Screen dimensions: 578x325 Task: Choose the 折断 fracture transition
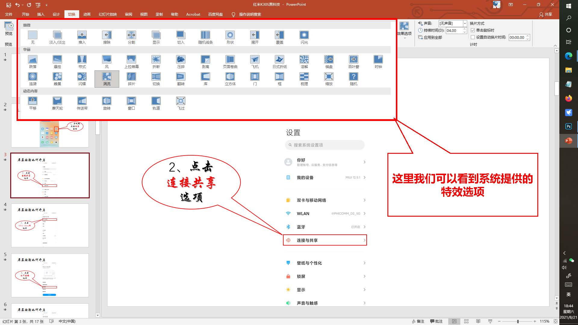[x=156, y=62]
